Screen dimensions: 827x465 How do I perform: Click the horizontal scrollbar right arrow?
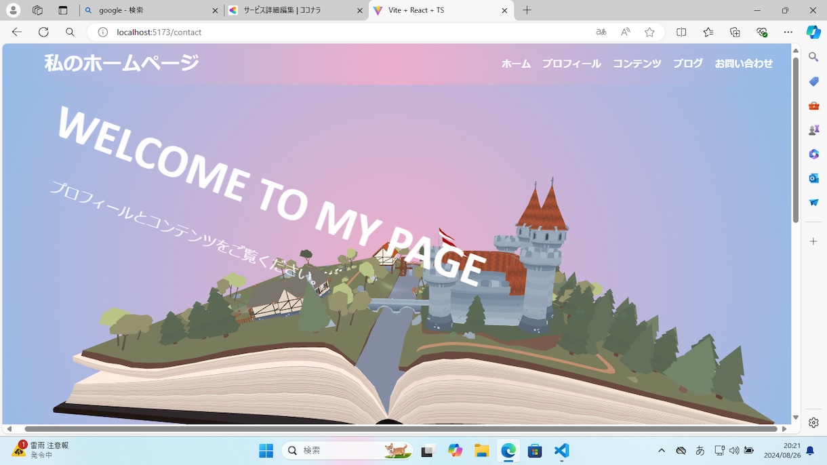pyautogui.click(x=784, y=429)
